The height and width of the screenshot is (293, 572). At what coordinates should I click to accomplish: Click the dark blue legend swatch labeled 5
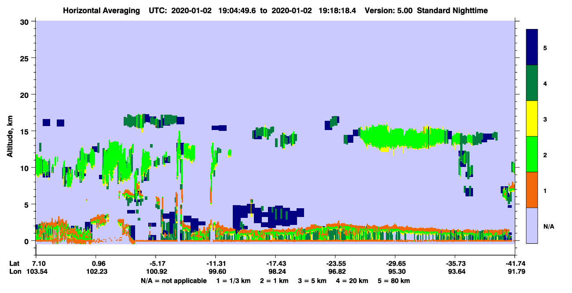click(x=532, y=47)
